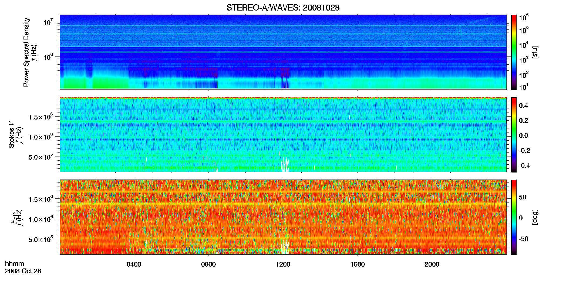
Task: Click the plot title STEREO-A/WAVES: 20081028
Action: coord(283,8)
